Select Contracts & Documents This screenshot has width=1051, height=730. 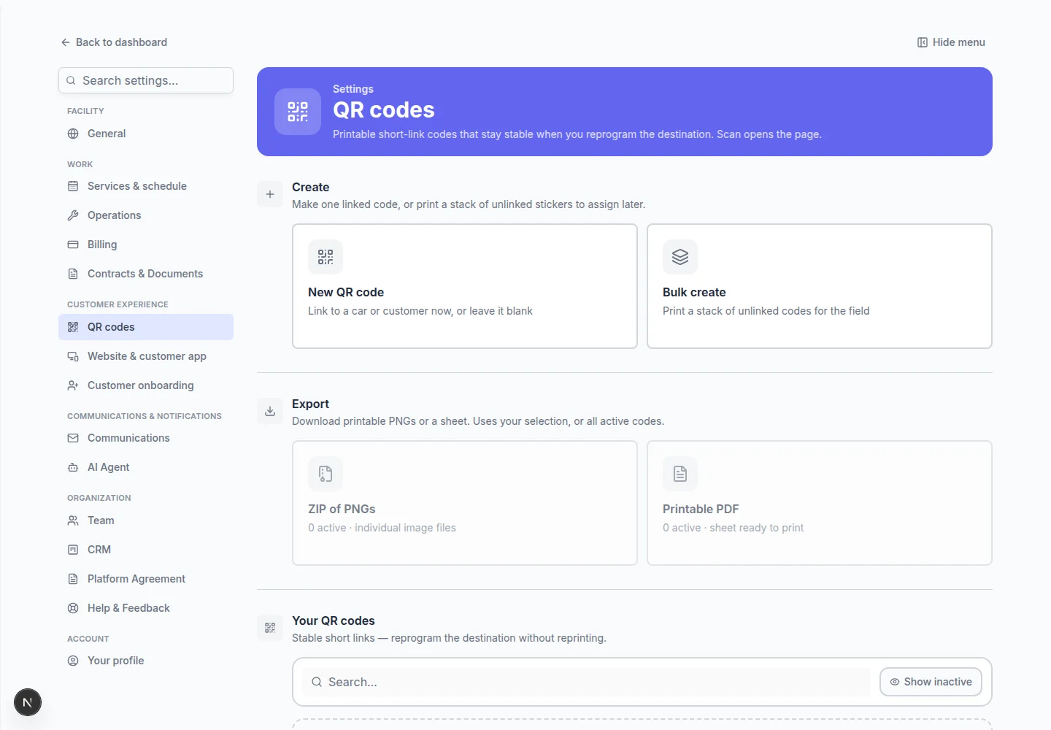coord(146,274)
